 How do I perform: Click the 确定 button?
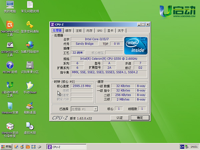tap(140, 118)
